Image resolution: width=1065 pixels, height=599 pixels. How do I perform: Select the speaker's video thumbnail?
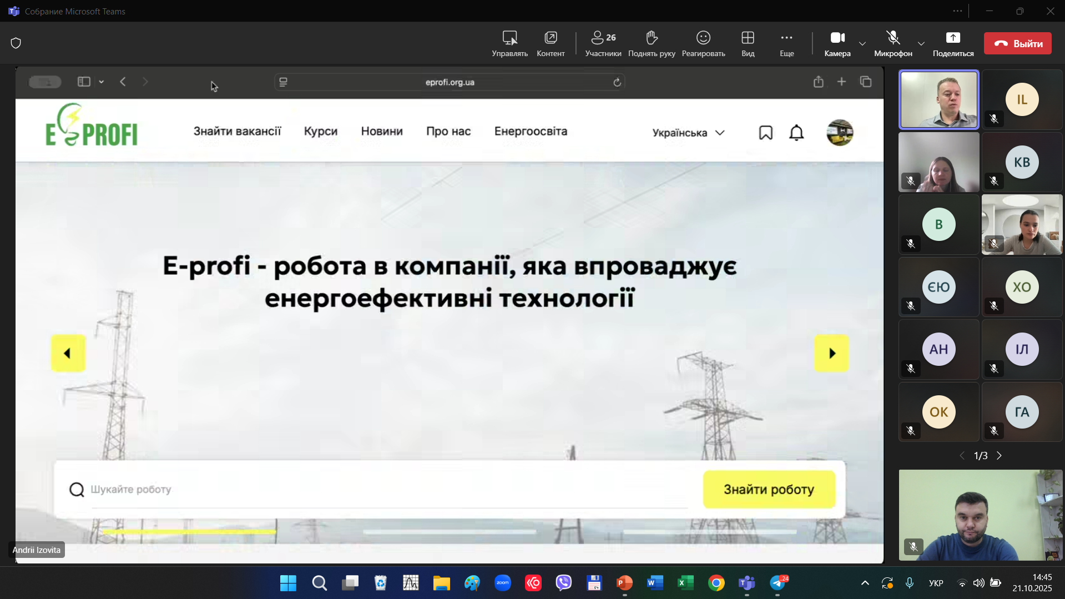coord(938,100)
